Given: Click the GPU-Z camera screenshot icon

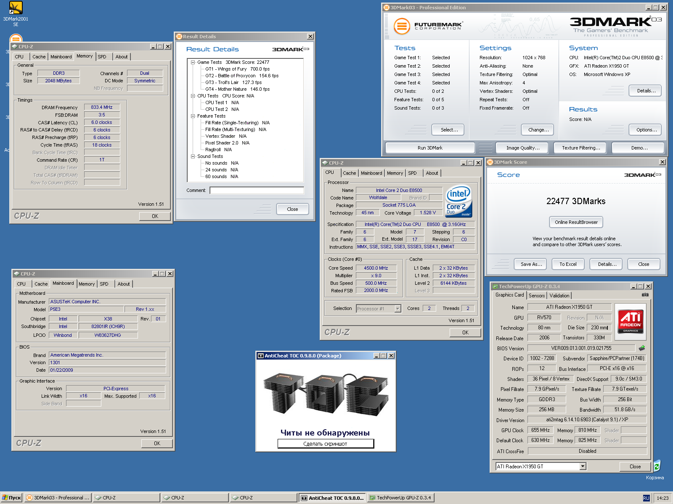Looking at the screenshot, I should click(645, 295).
